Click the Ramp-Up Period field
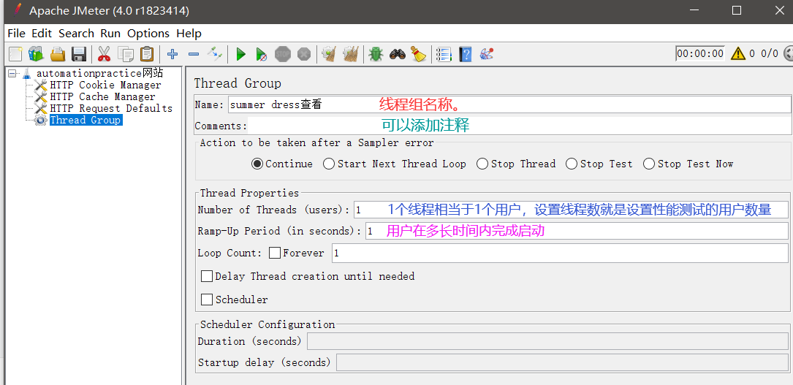The image size is (793, 385). point(577,231)
